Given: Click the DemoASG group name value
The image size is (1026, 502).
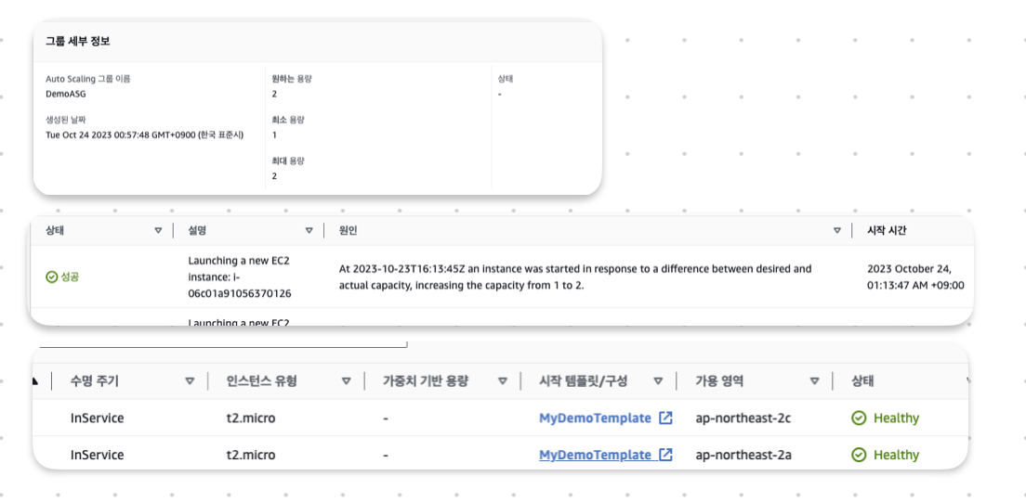Looking at the screenshot, I should click(x=65, y=94).
